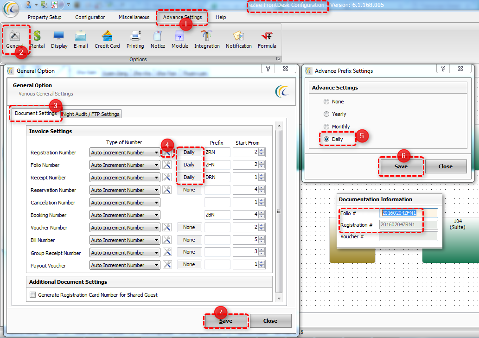
Task: Click Close in Advance Prefix Settings
Action: click(446, 166)
